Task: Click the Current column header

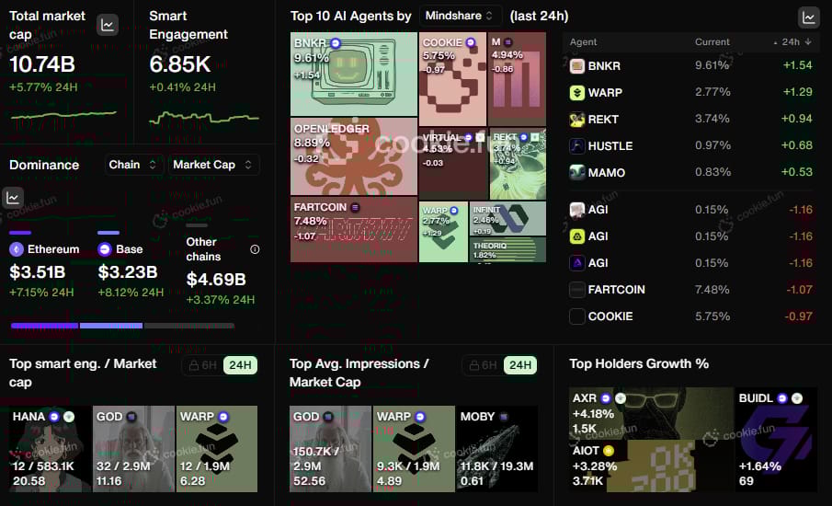Action: point(712,42)
